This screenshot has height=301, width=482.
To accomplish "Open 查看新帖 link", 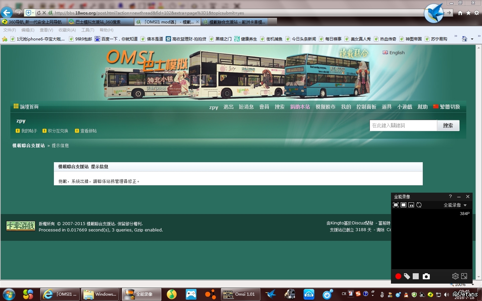I will point(86,131).
